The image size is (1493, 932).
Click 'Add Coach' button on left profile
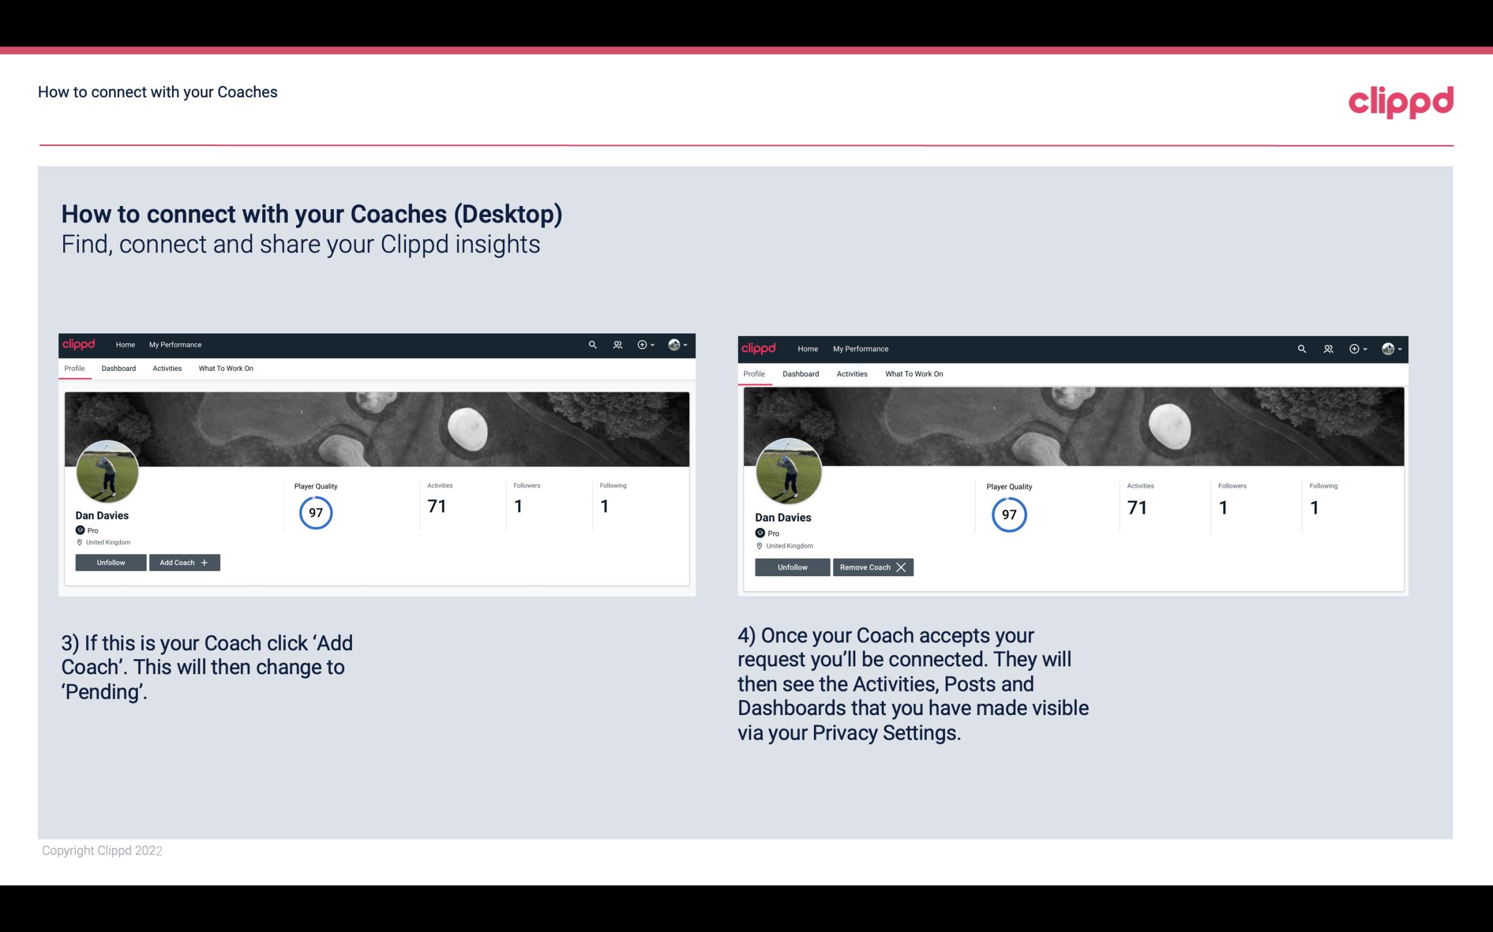click(184, 562)
